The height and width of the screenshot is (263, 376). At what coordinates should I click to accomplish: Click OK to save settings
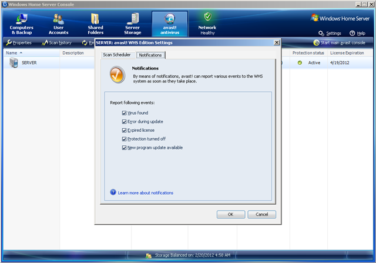(231, 214)
